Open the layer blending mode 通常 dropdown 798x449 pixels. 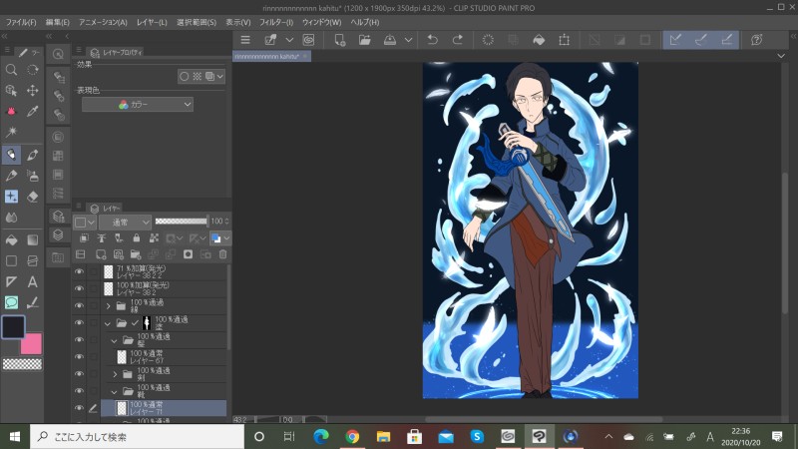[125, 221]
